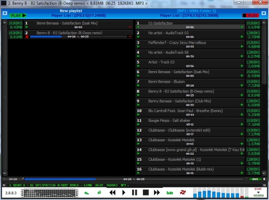
Task: Click green PLAY button of New playlist
Action: 18,15
